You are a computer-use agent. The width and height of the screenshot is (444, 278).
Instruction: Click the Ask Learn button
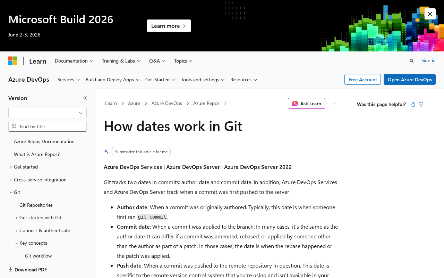coord(307,104)
